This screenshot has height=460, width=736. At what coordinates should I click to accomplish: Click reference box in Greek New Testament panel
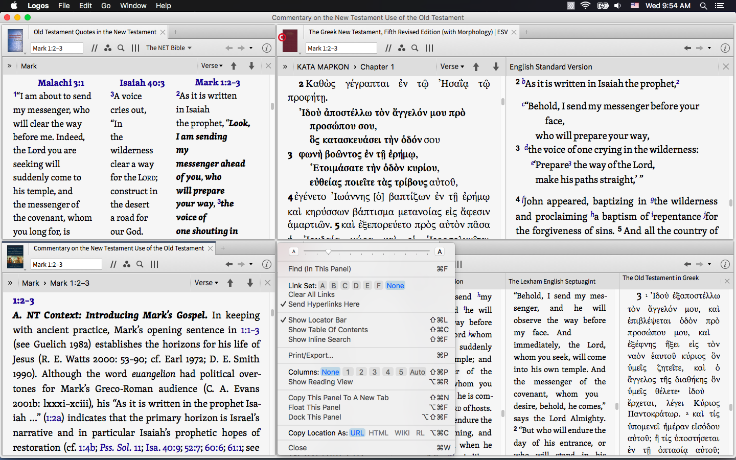click(341, 48)
